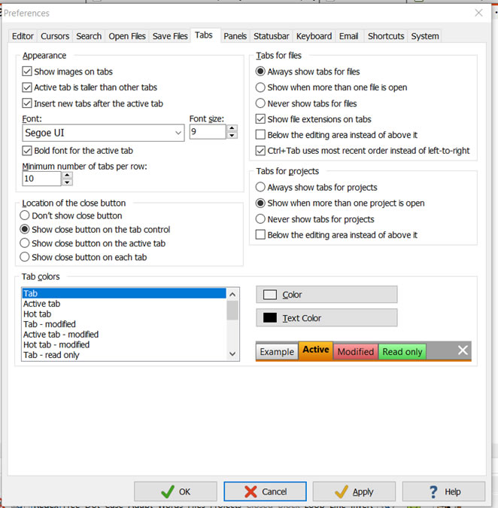Select Never show tabs for files
The width and height of the screenshot is (498, 508).
[x=261, y=103]
